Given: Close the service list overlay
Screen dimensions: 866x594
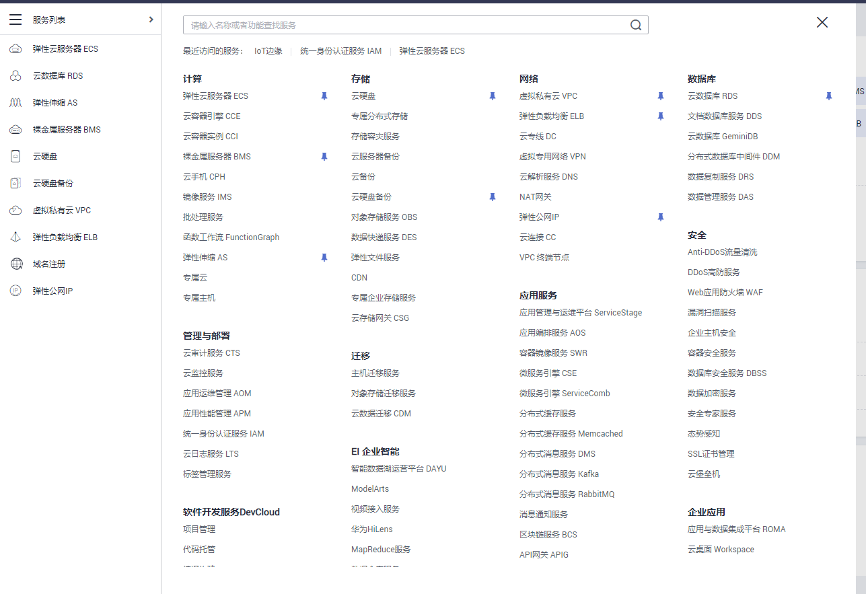Looking at the screenshot, I should coord(822,22).
